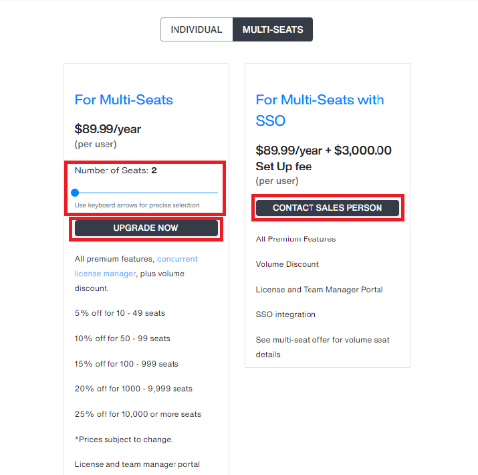The image size is (478, 475).
Task: Click the Prices subject to change note
Action: [124, 440]
